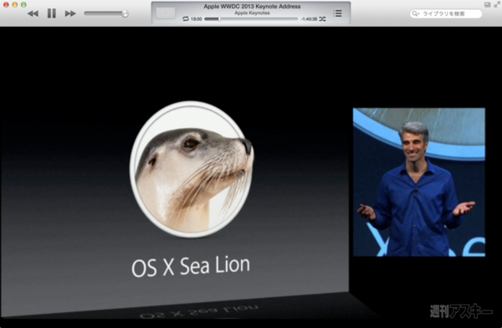Zoom the window with the green button

coord(23,4)
